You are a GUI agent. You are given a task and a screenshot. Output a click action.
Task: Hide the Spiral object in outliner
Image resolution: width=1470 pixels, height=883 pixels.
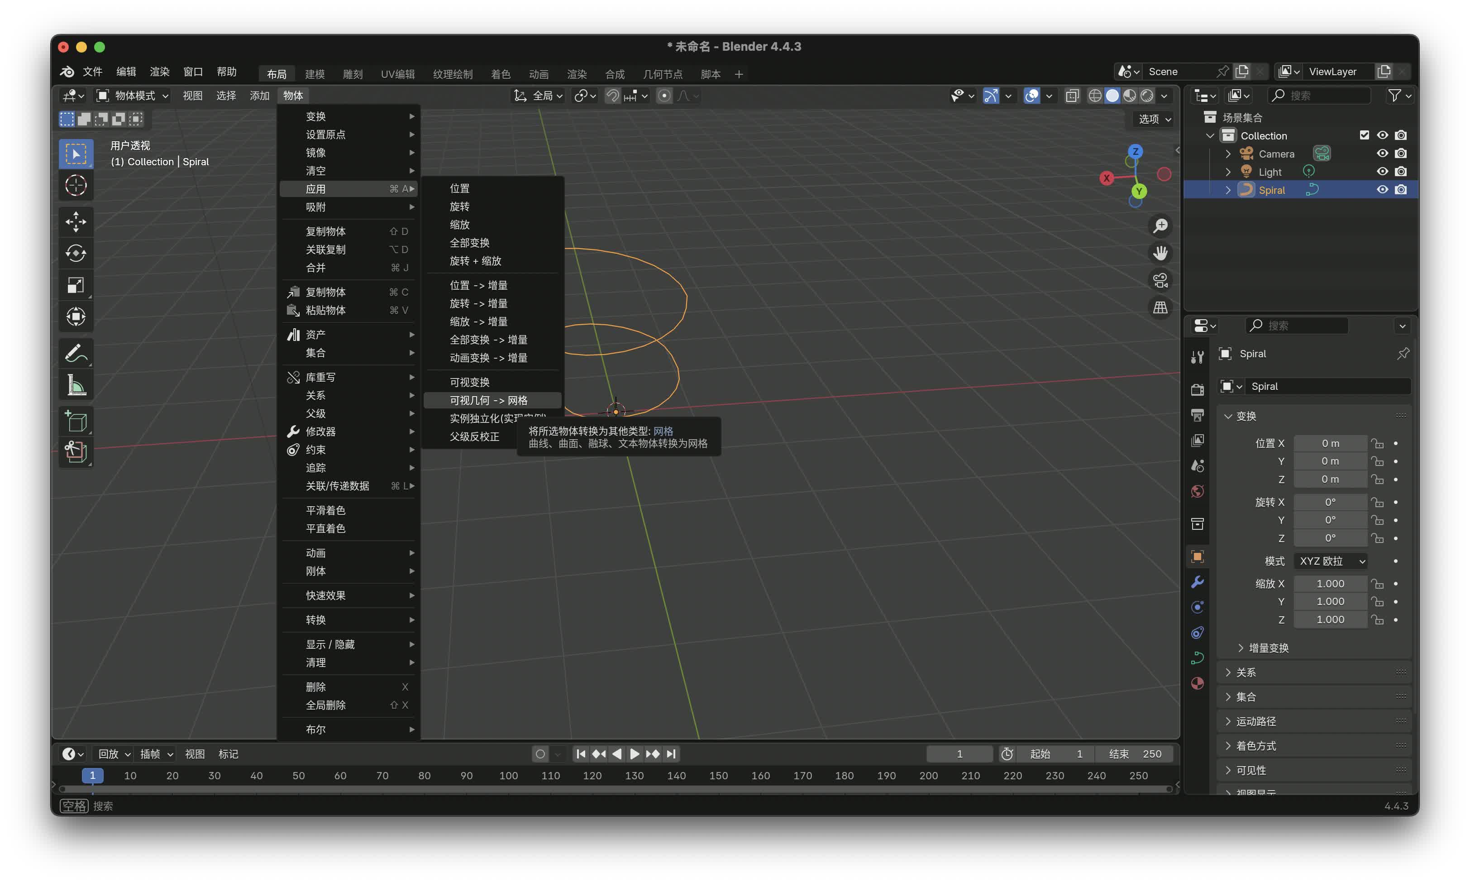point(1382,190)
